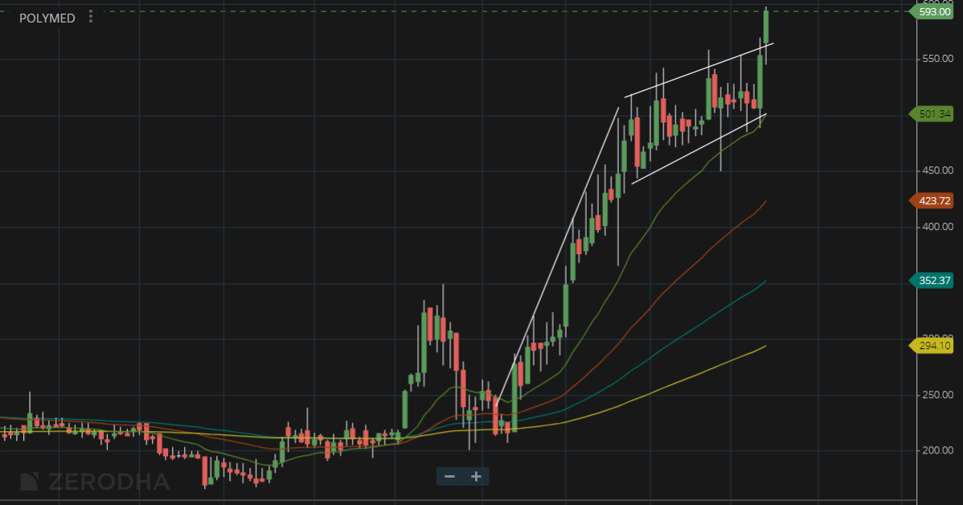
Task: Click the zoom in plus button
Action: click(476, 476)
